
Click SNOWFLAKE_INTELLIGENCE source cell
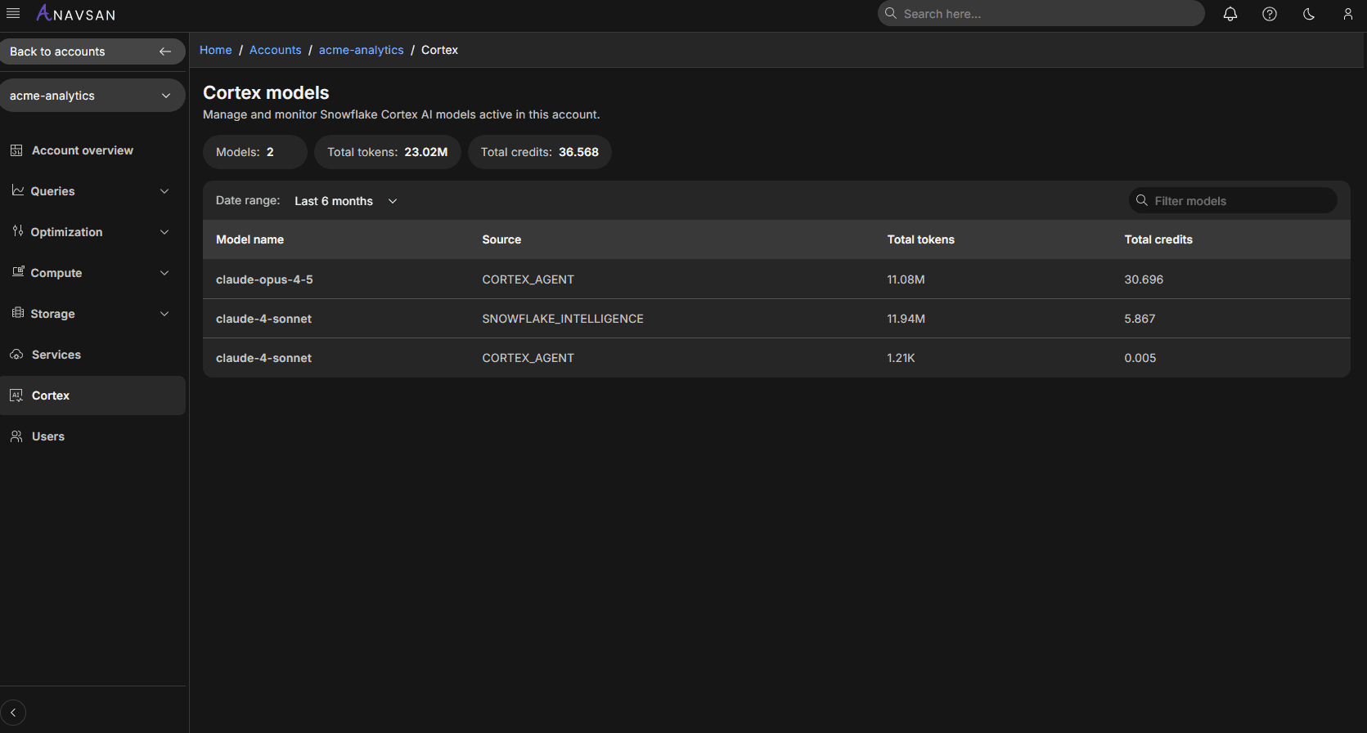pyautogui.click(x=563, y=319)
